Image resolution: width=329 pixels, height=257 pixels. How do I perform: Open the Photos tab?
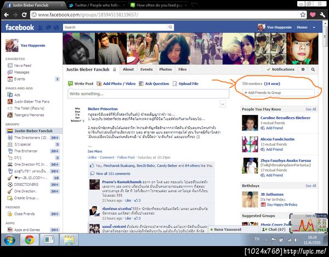tap(166, 70)
